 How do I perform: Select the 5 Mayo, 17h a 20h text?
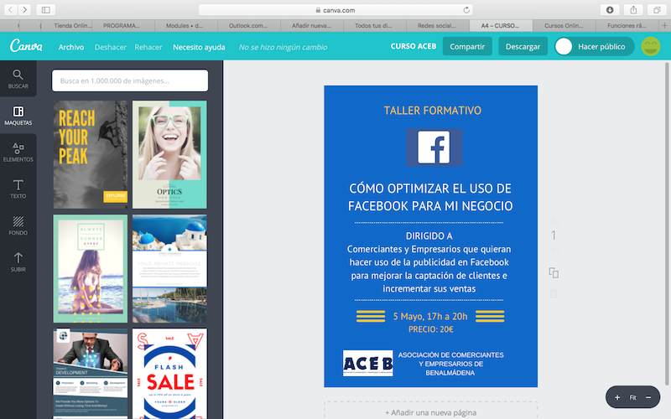click(430, 317)
